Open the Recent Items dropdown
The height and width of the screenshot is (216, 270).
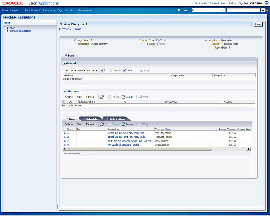tap(32, 11)
